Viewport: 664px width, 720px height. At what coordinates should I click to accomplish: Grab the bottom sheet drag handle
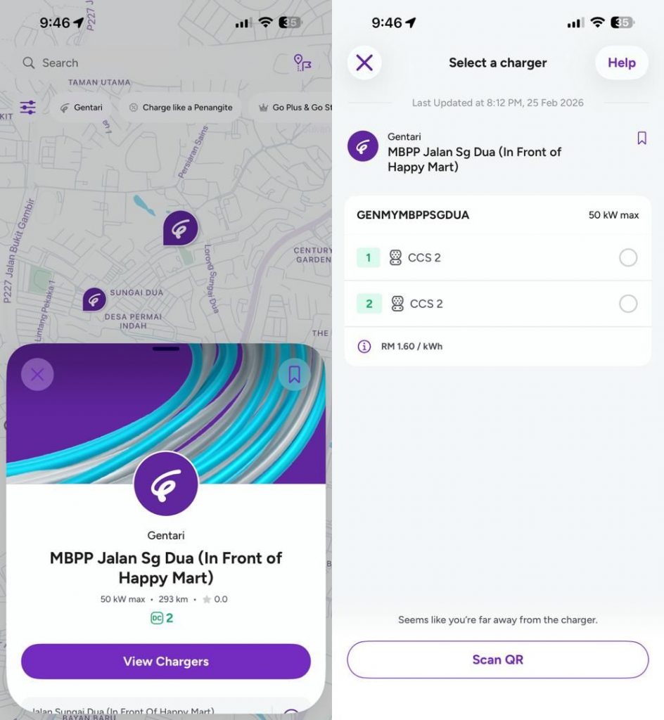click(x=166, y=349)
